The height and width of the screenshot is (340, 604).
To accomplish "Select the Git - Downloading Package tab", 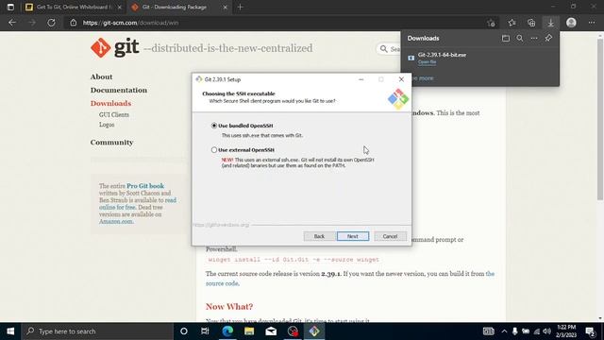I will (x=178, y=7).
